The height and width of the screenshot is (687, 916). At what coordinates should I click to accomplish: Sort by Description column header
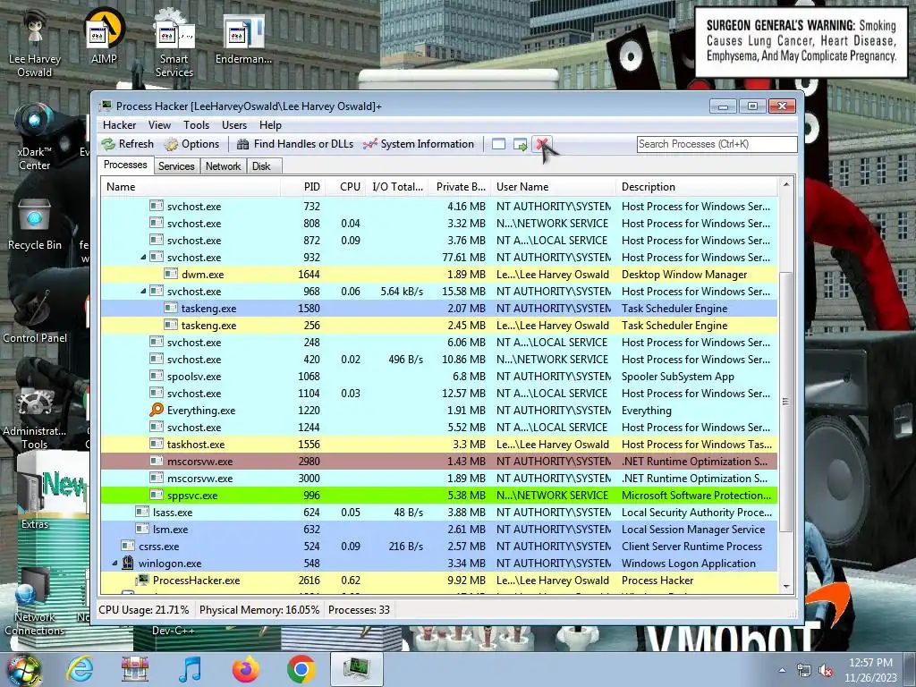[697, 187]
